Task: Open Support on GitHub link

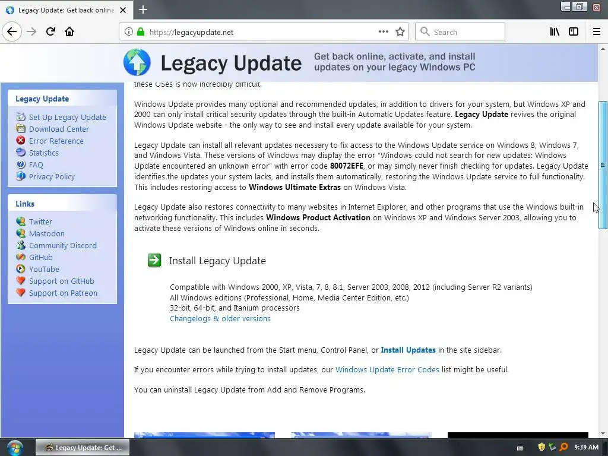Action: 62,281
